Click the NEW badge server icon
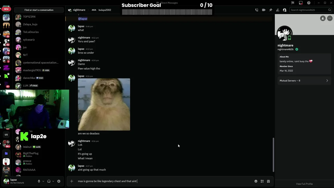This screenshot has height=188, width=334. click(x=6, y=9)
